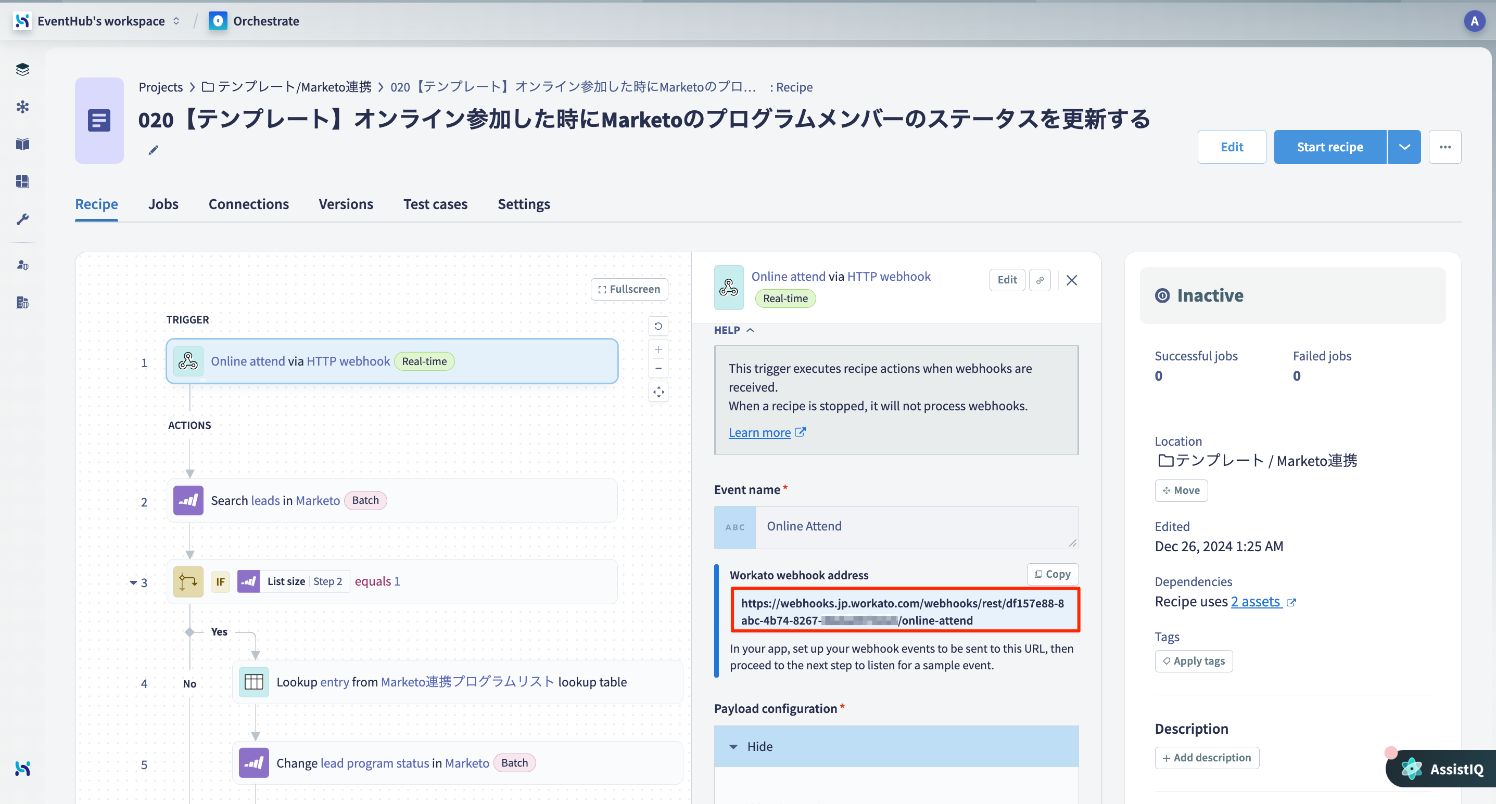
Task: Click the Marketo icon on step 2
Action: [x=188, y=501]
